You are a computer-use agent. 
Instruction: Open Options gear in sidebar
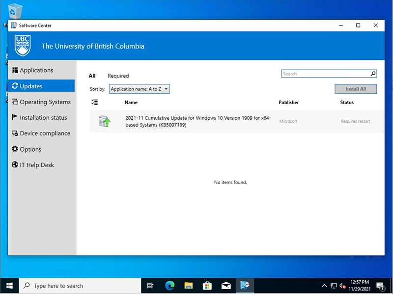(x=15, y=149)
